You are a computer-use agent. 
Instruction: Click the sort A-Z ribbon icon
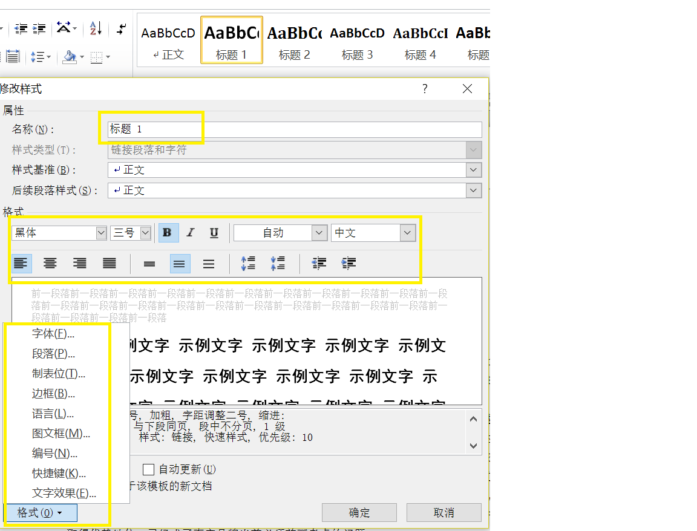[x=96, y=28]
